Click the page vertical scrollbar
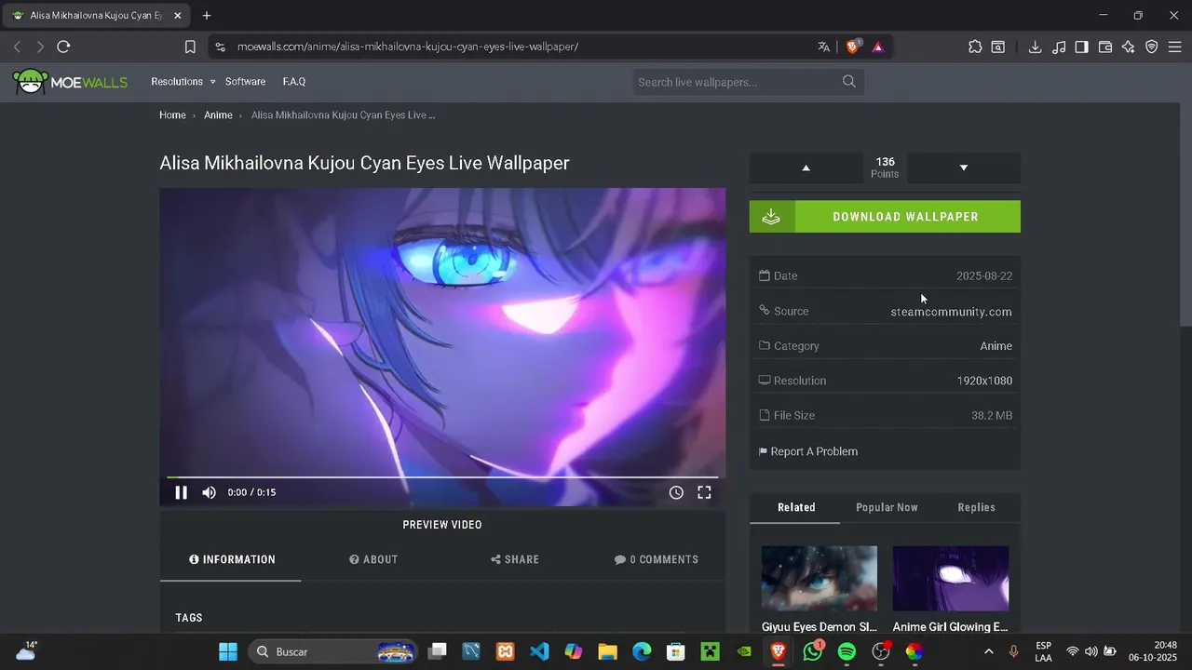This screenshot has width=1192, height=670. coord(1185,214)
